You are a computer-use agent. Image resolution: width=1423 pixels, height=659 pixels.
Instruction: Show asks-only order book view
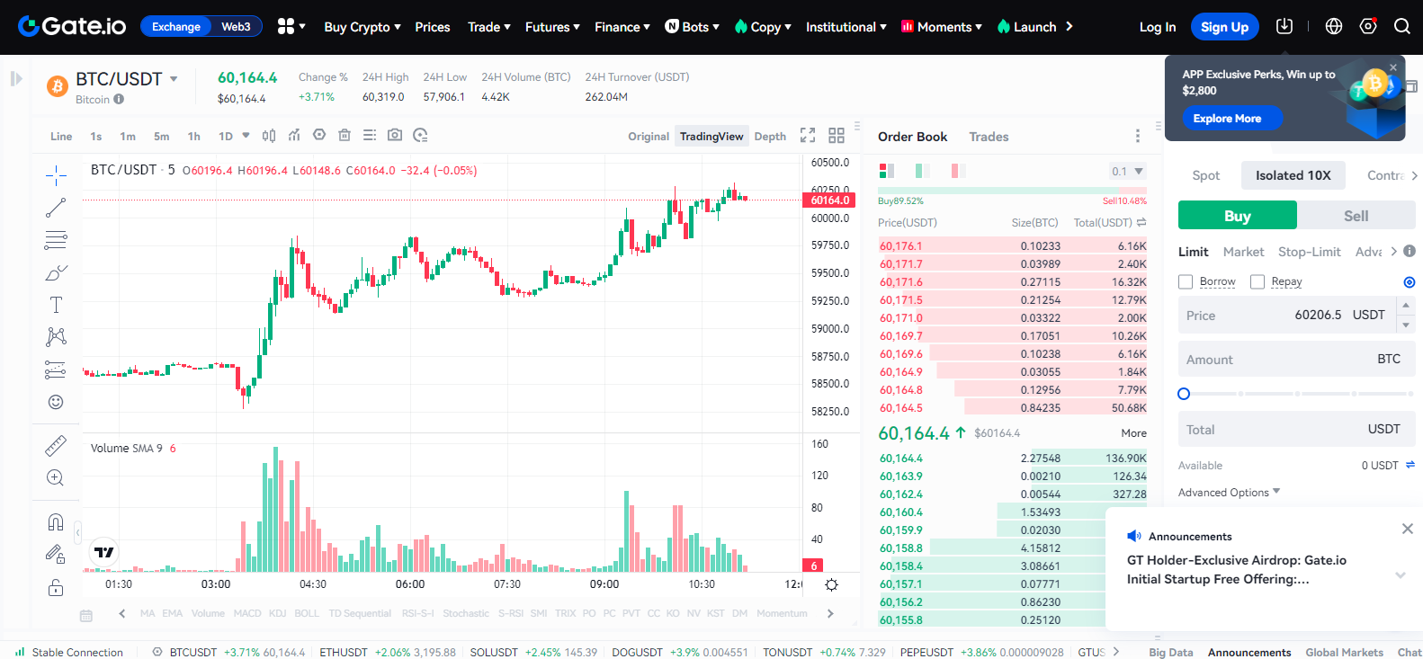[958, 171]
